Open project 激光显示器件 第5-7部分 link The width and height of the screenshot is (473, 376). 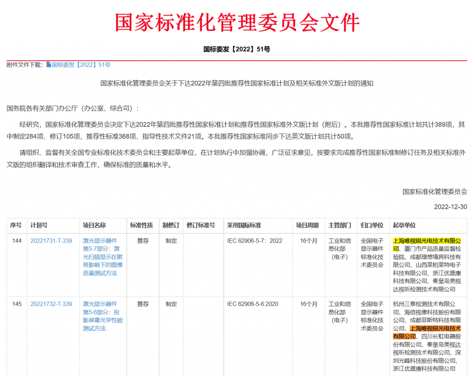[103, 257]
